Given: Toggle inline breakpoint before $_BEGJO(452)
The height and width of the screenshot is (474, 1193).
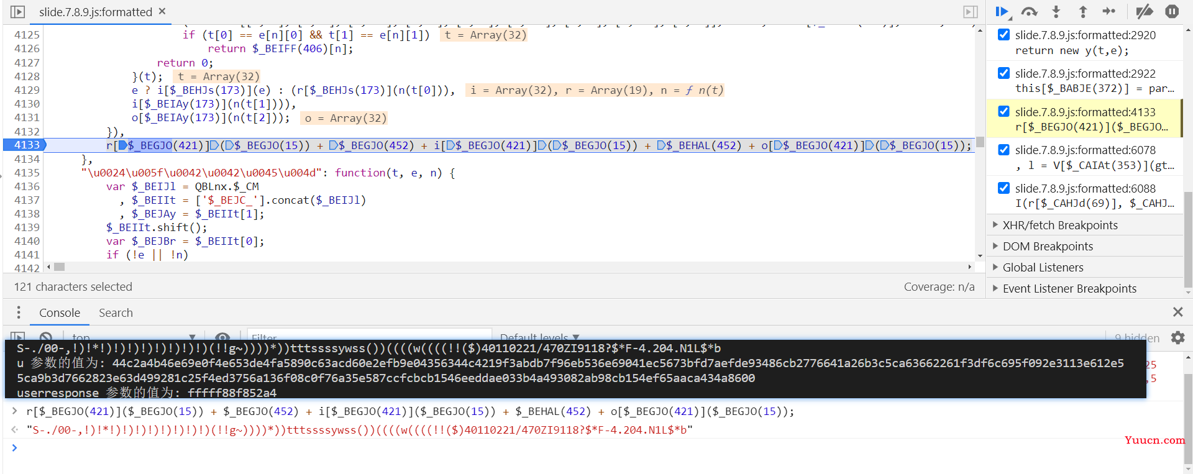Looking at the screenshot, I should (x=333, y=145).
